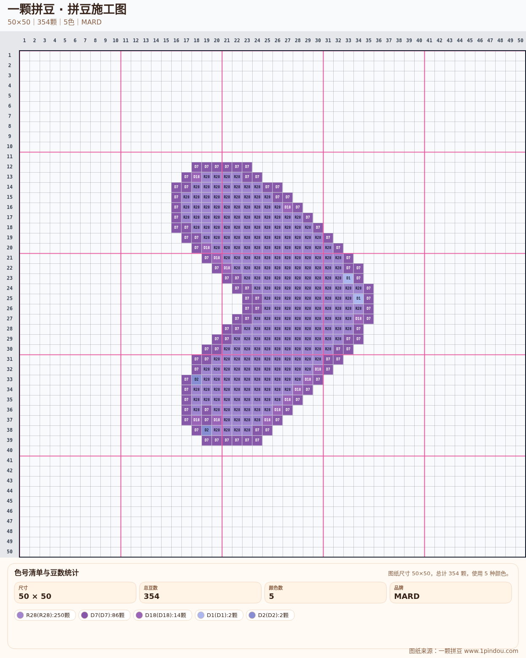Image resolution: width=526 pixels, height=658 pixels.
Task: Open the www.1pindou.com source link
Action: [491, 651]
